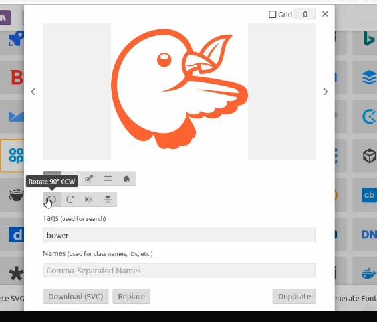Go to the next icon arrow
The width and height of the screenshot is (377, 322).
click(x=326, y=92)
